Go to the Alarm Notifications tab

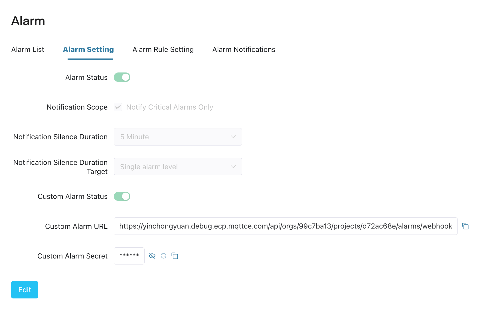244,50
